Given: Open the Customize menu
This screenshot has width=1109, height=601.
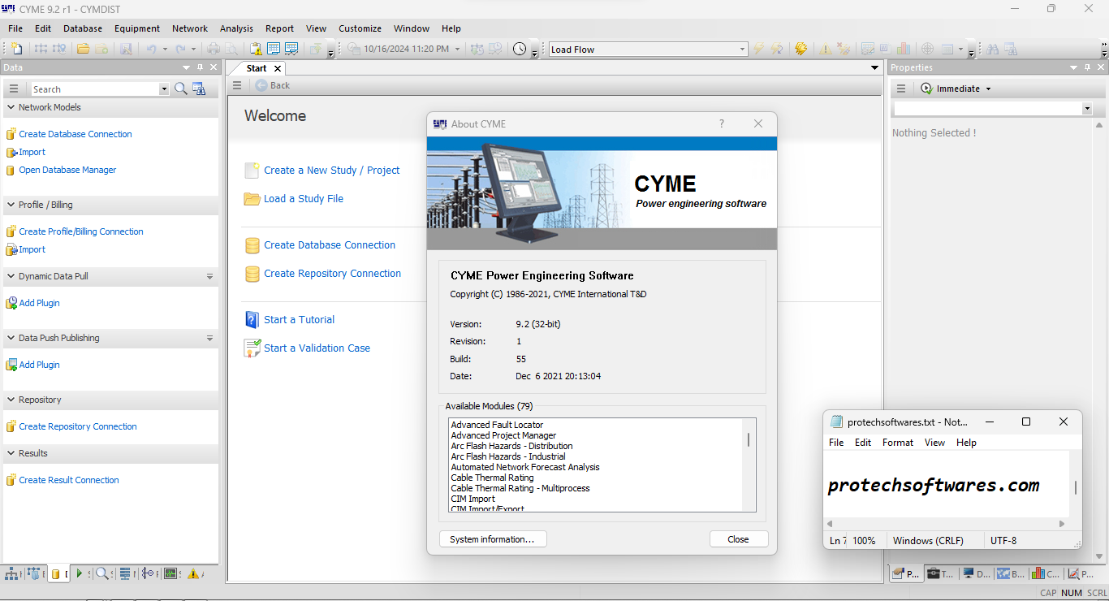Looking at the screenshot, I should click(x=360, y=28).
